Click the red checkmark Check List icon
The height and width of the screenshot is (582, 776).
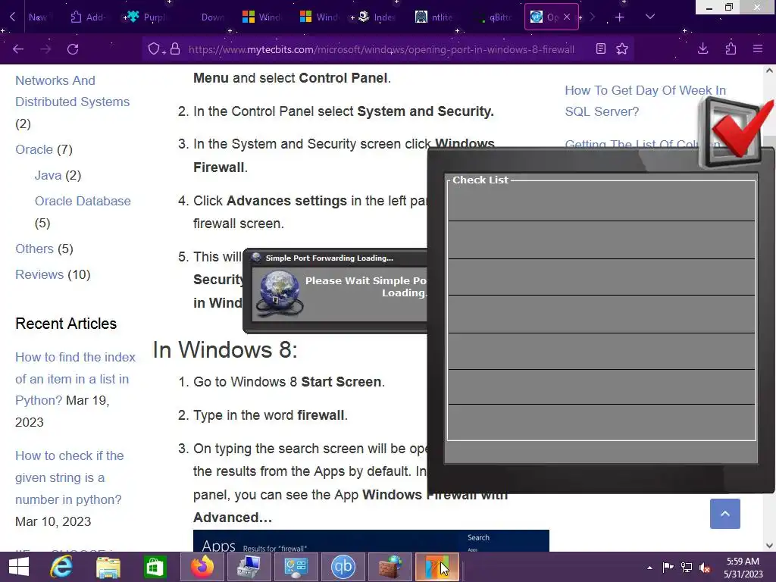coord(735,132)
